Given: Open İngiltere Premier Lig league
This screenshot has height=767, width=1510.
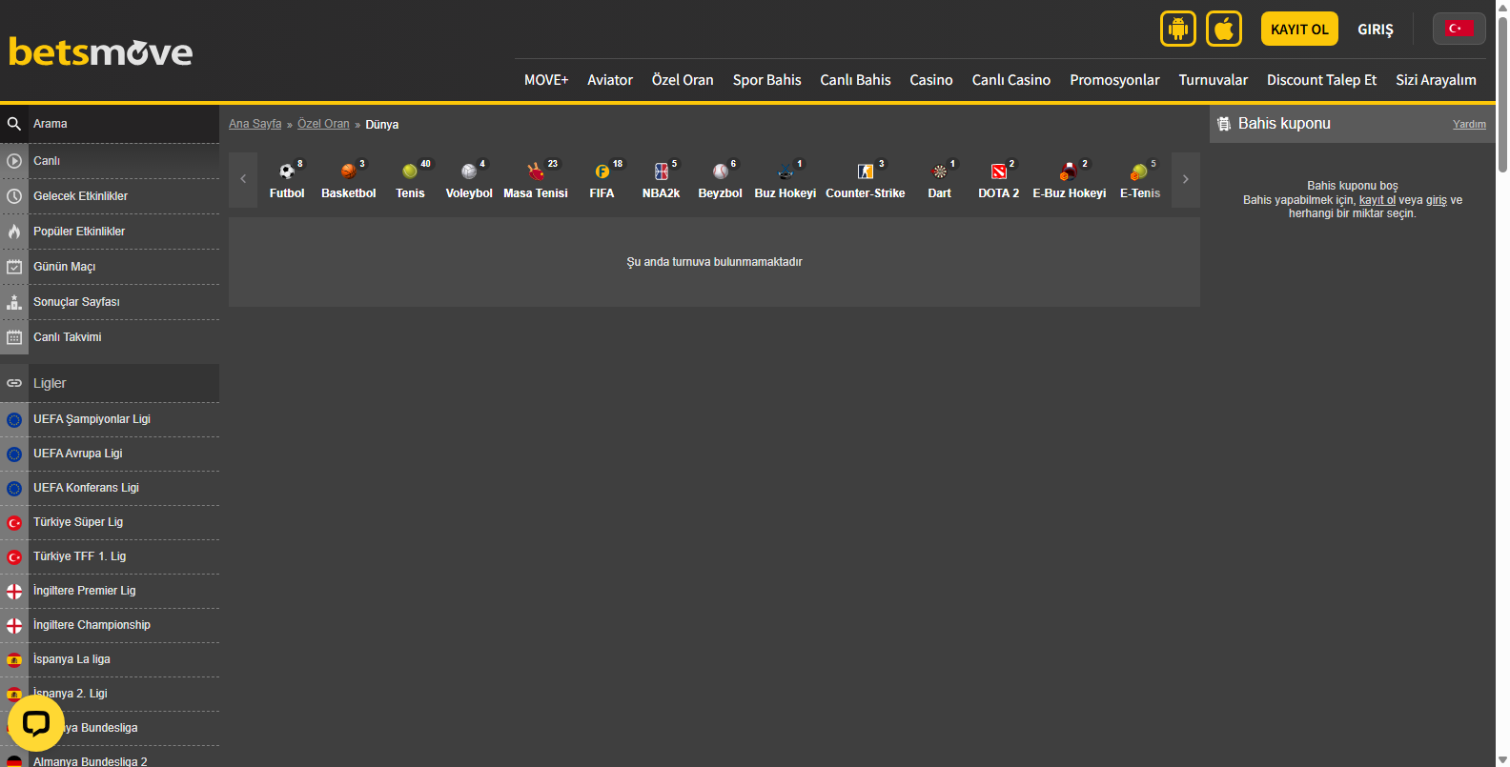Looking at the screenshot, I should pyautogui.click(x=110, y=591).
